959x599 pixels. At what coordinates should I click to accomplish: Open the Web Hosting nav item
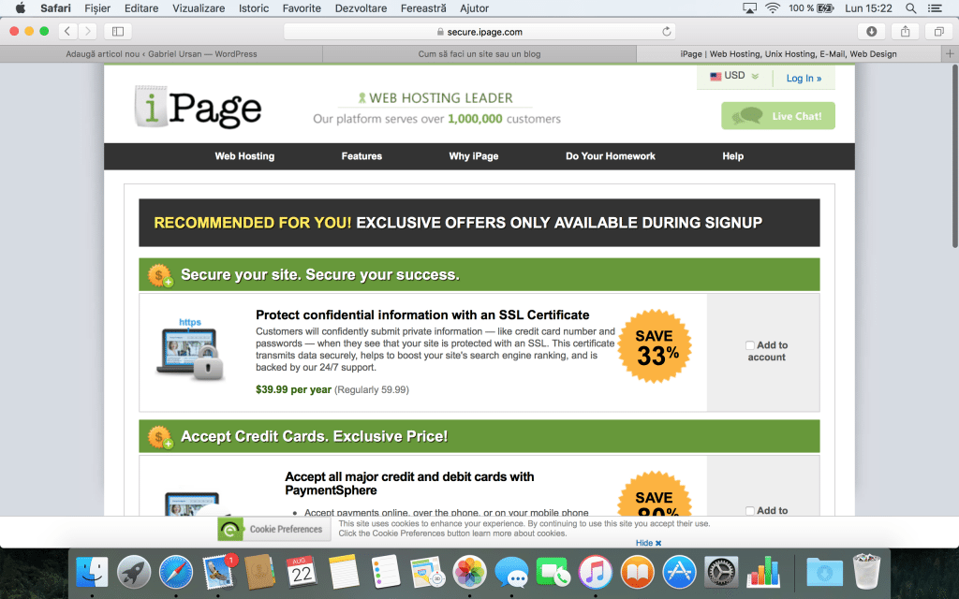[244, 156]
